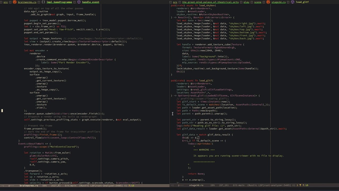This screenshot has width=339, height=191.
Task: Click 'let gltf_data = match gltf_data_result {' line
Action: pyautogui.click(x=205, y=135)
